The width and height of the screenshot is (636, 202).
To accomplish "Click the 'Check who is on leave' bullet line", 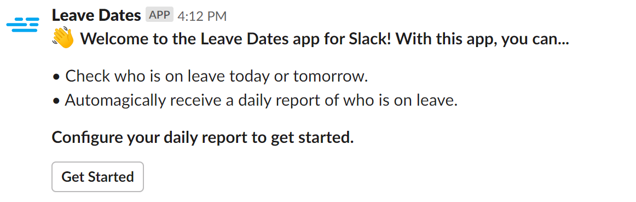I will (x=210, y=76).
